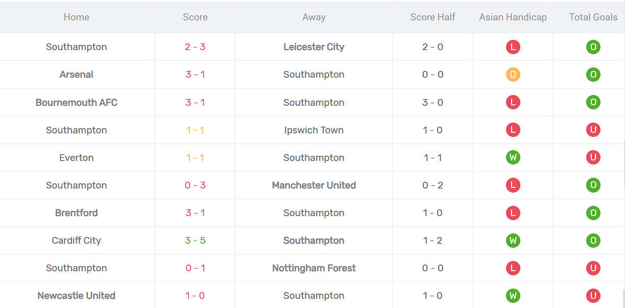Screen dimensions: 625x308
Task: Click the 3 - 5 score for Cardiff City
Action: coord(195,240)
